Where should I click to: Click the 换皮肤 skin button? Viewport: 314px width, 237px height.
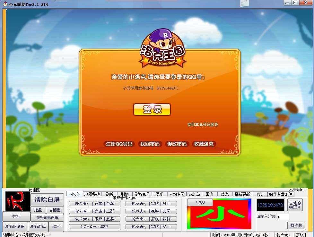pyautogui.click(x=296, y=225)
